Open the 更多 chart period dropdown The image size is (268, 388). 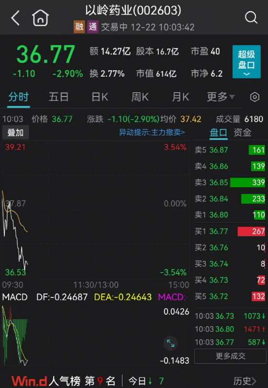click(220, 97)
